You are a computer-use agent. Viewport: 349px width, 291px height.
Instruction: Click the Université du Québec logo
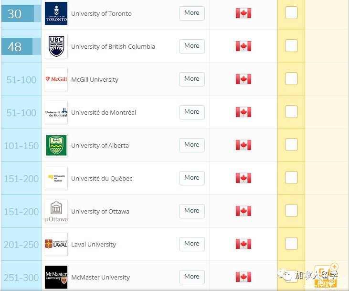[x=56, y=178]
